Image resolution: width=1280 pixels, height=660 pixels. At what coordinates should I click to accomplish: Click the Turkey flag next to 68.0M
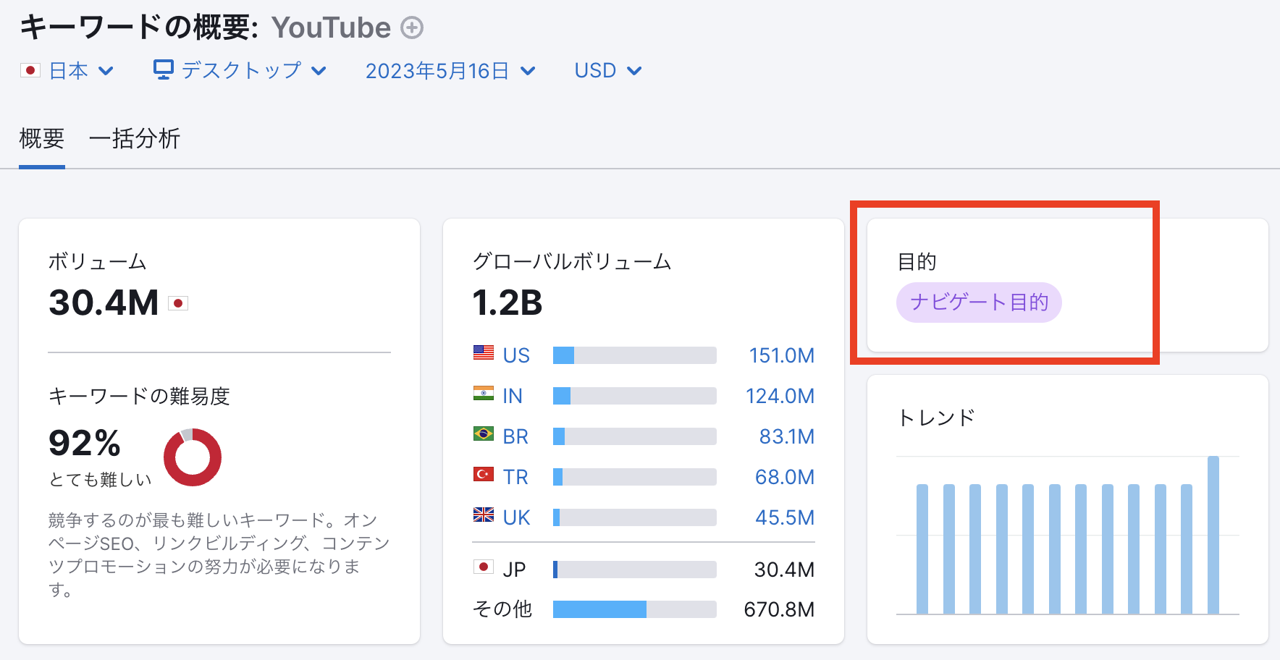[482, 477]
